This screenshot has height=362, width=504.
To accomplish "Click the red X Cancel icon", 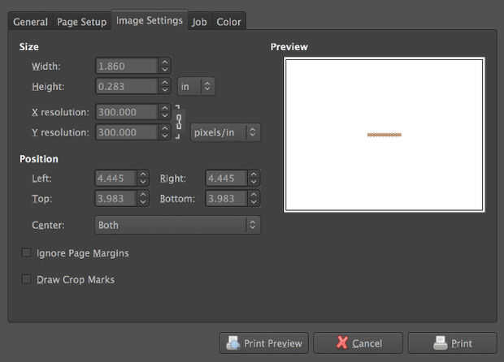I will 342,343.
